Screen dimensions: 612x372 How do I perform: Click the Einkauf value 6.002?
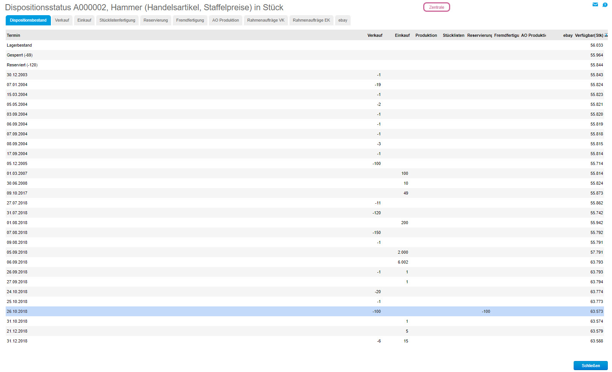(403, 262)
